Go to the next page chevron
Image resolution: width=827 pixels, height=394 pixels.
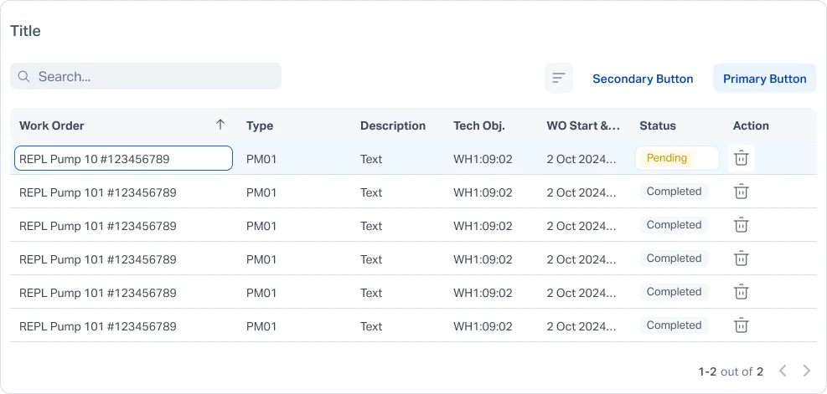pyautogui.click(x=806, y=371)
